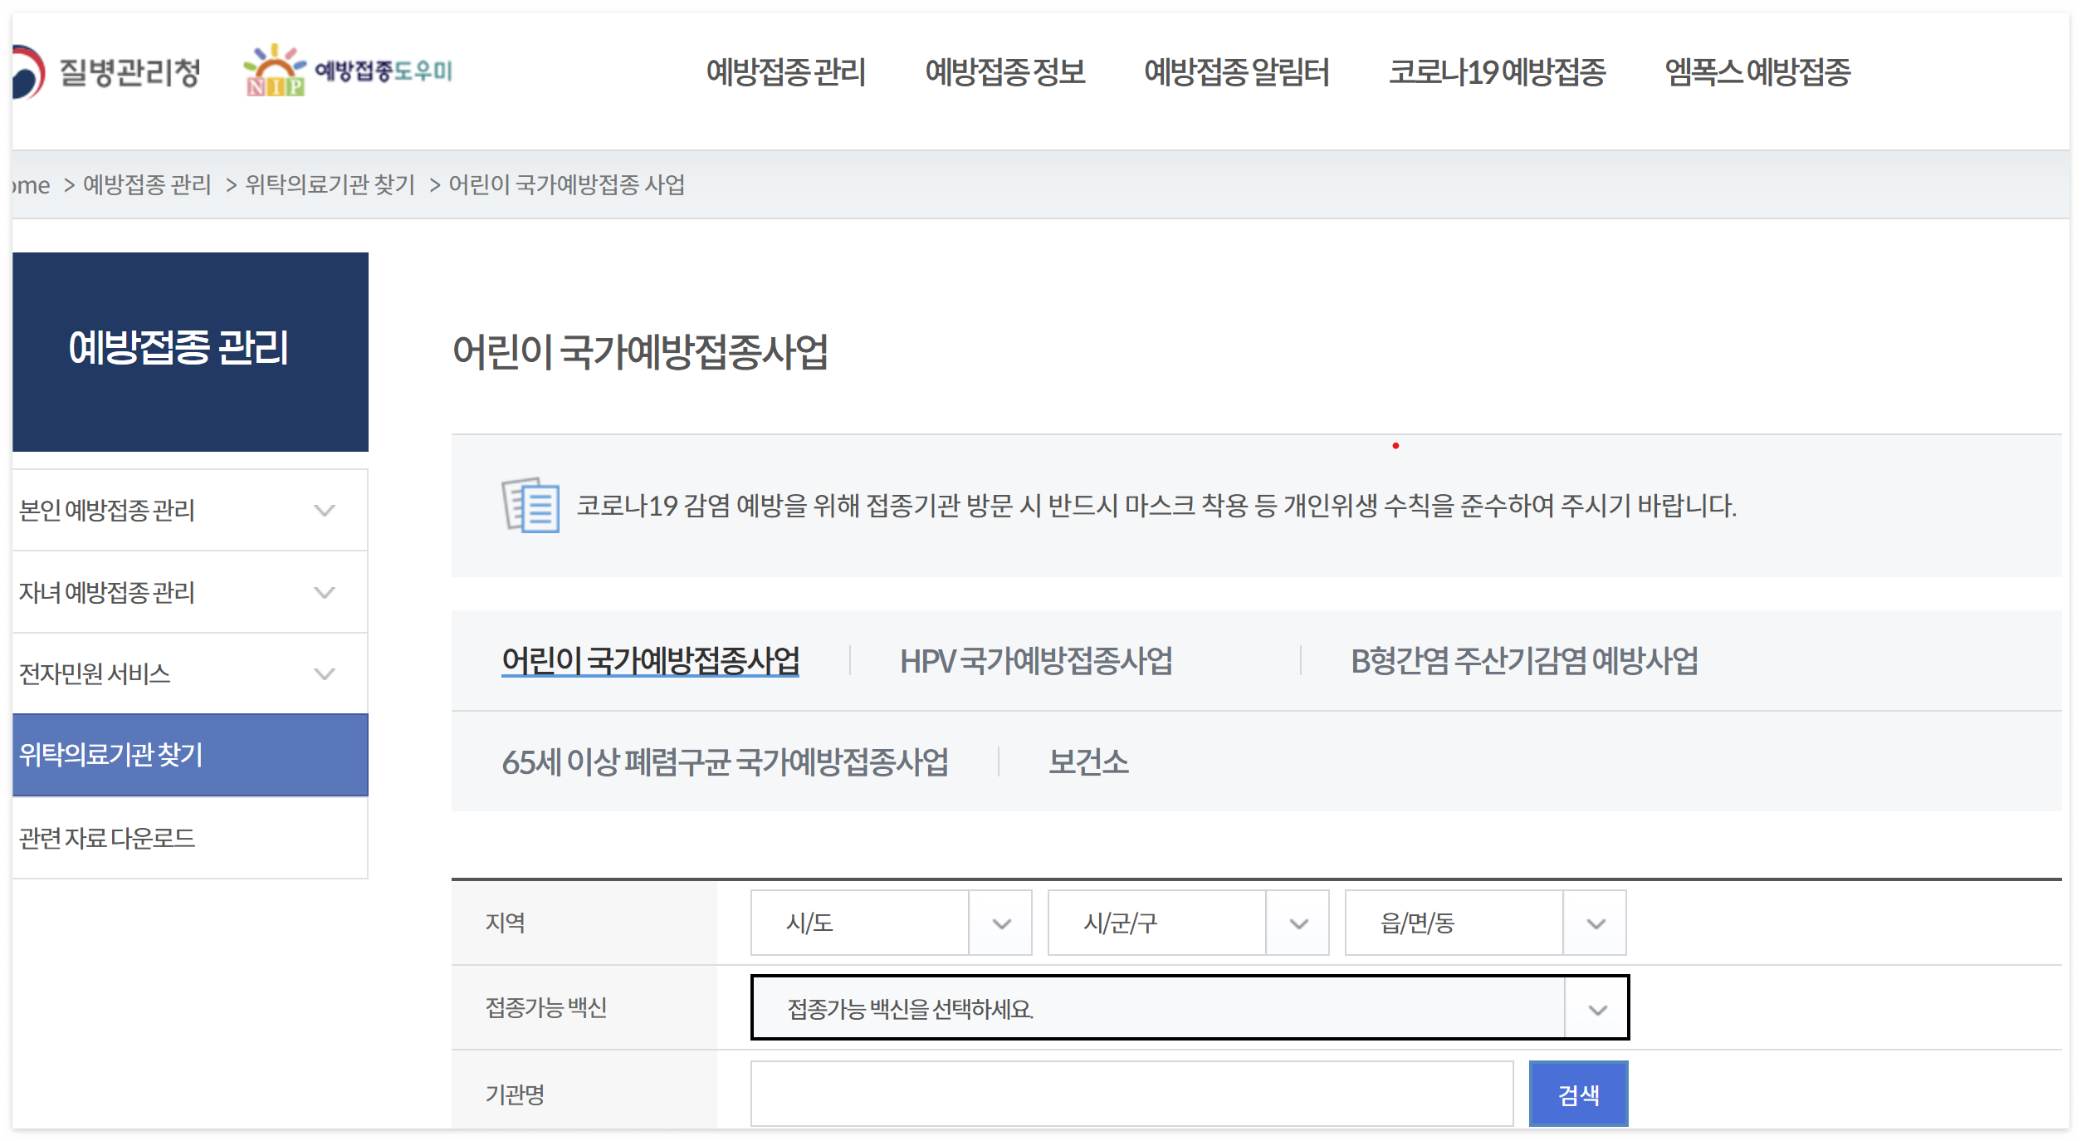Screen dimensions: 2082x1141
Task: Click the 예방접종도우미 NIP logo
Action: [x=349, y=71]
